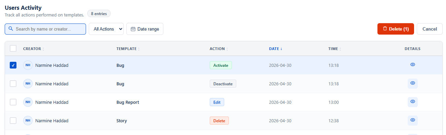Click the Delete action badge in Story row

point(219,121)
